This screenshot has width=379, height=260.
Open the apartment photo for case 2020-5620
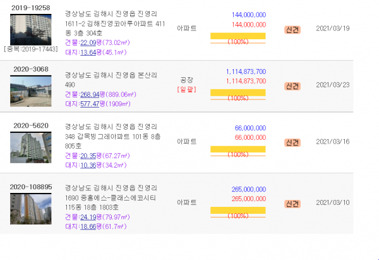31,147
